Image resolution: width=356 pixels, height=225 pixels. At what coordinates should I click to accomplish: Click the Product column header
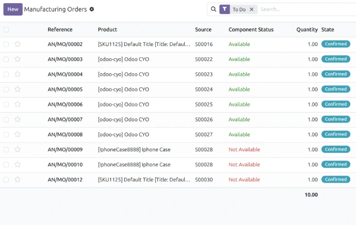(107, 30)
